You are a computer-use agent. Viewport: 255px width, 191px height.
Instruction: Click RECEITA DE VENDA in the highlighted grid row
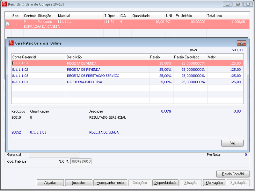pyautogui.click(x=82, y=63)
